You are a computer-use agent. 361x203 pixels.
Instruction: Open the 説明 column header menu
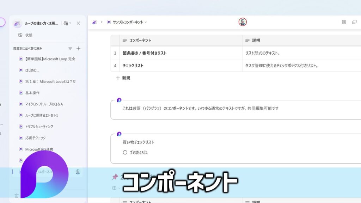pyautogui.click(x=256, y=41)
